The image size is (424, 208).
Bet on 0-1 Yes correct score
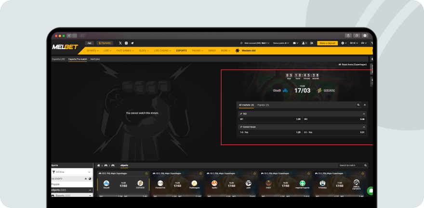334,132
